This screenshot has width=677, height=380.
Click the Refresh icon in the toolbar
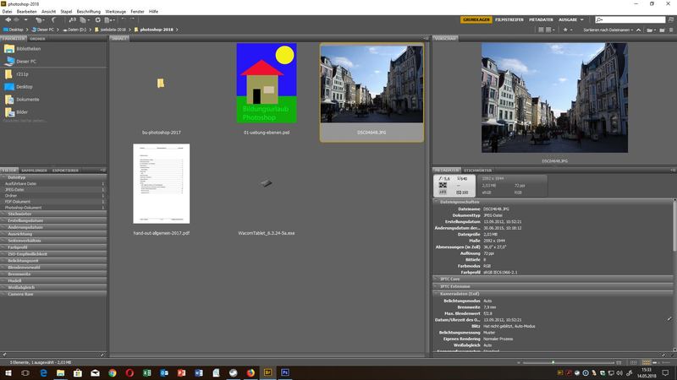(99, 18)
